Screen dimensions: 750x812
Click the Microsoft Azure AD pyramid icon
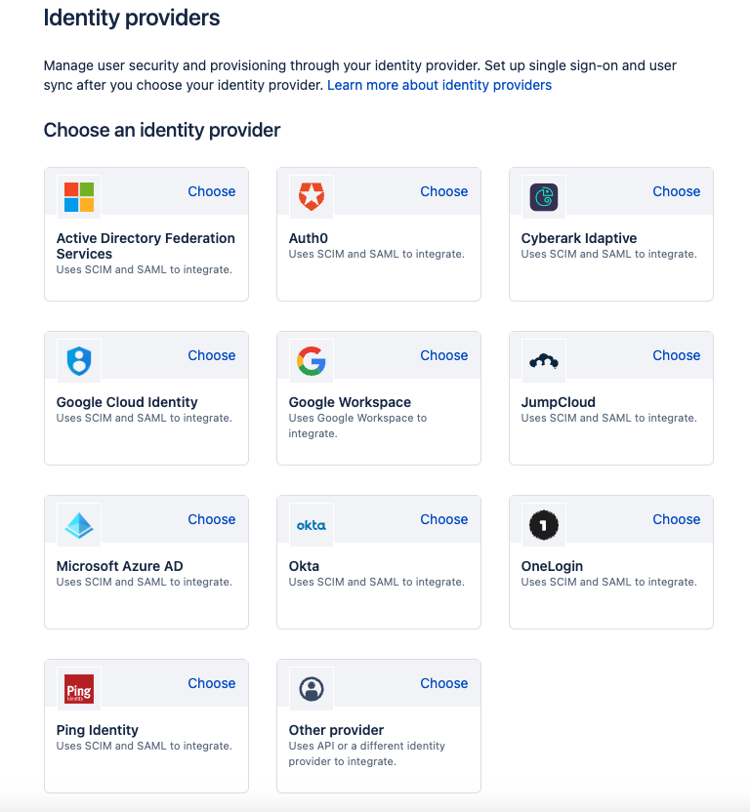point(78,526)
